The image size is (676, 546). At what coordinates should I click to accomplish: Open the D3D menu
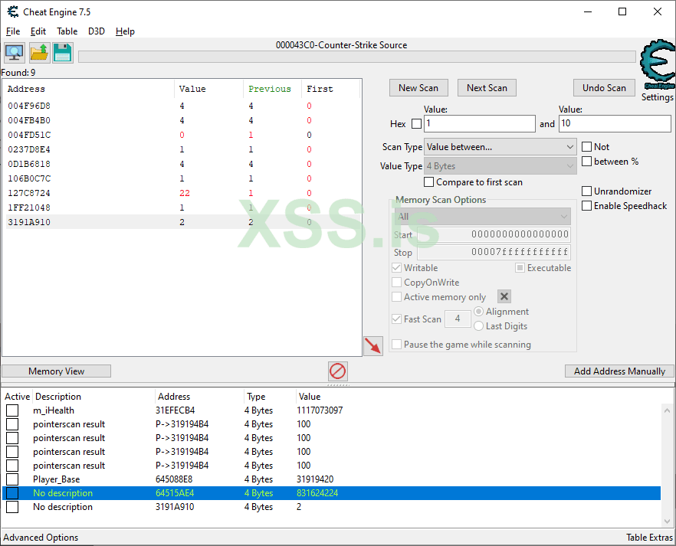[97, 31]
